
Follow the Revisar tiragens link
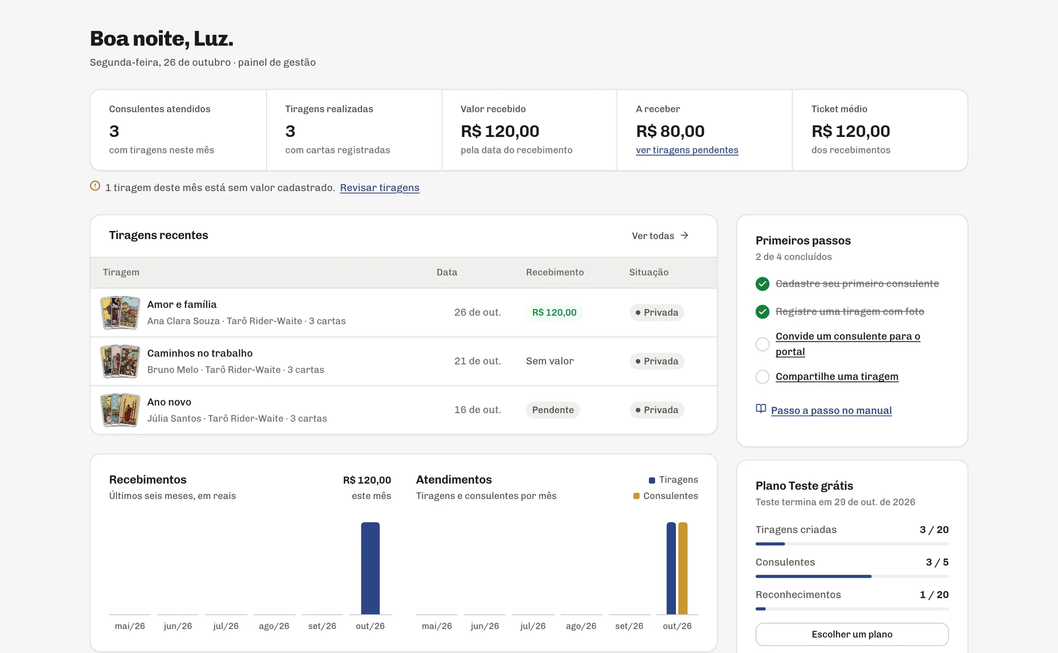click(379, 187)
